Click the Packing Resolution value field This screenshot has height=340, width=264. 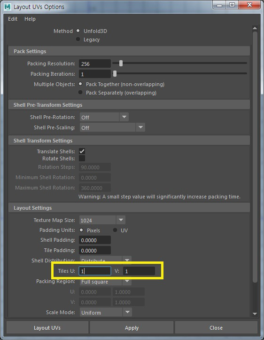pyautogui.click(x=95, y=63)
